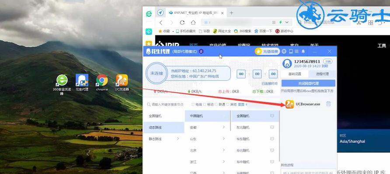Click the box icon beside 华东随机

click(272, 139)
